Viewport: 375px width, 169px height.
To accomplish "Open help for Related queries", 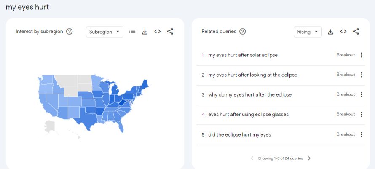I will (242, 32).
